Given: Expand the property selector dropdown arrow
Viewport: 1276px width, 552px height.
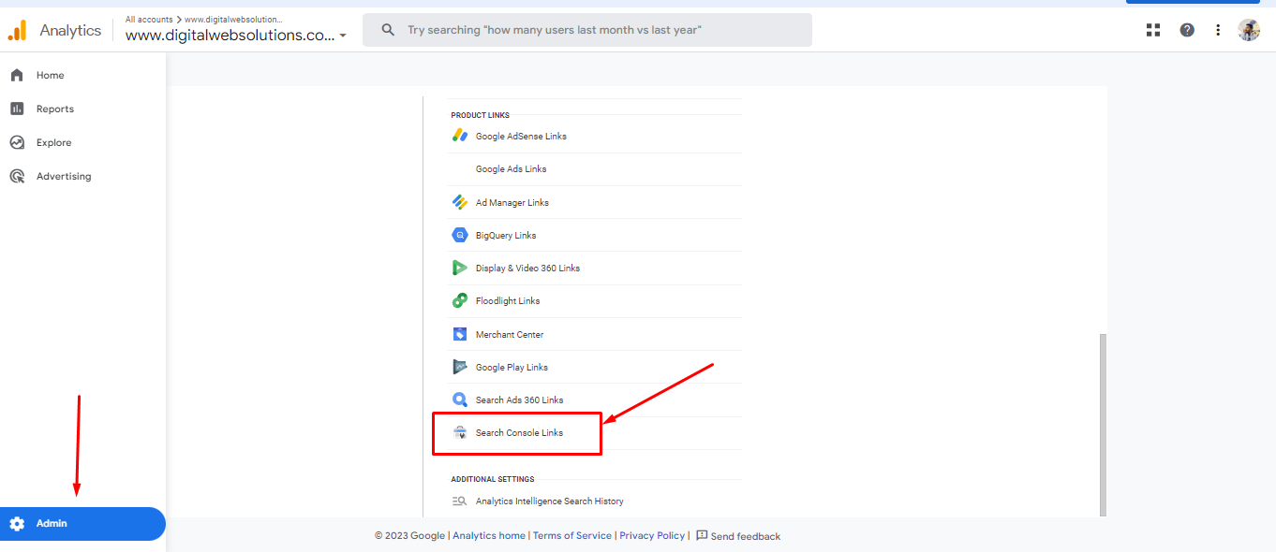Looking at the screenshot, I should click(x=343, y=36).
